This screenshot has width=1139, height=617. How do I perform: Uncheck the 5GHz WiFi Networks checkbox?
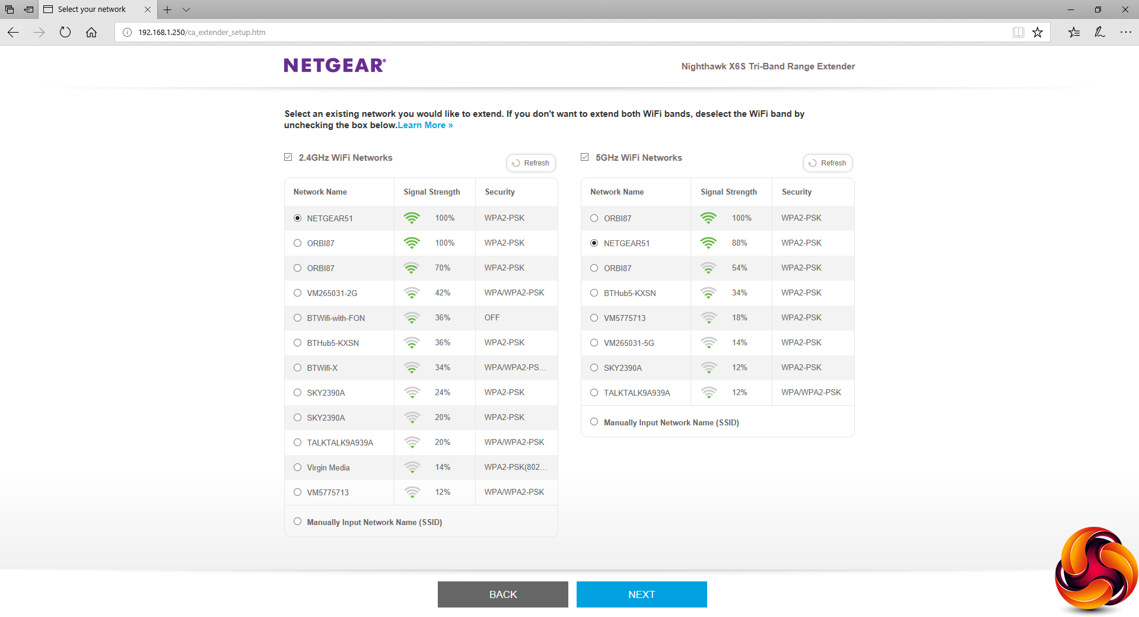click(x=585, y=157)
